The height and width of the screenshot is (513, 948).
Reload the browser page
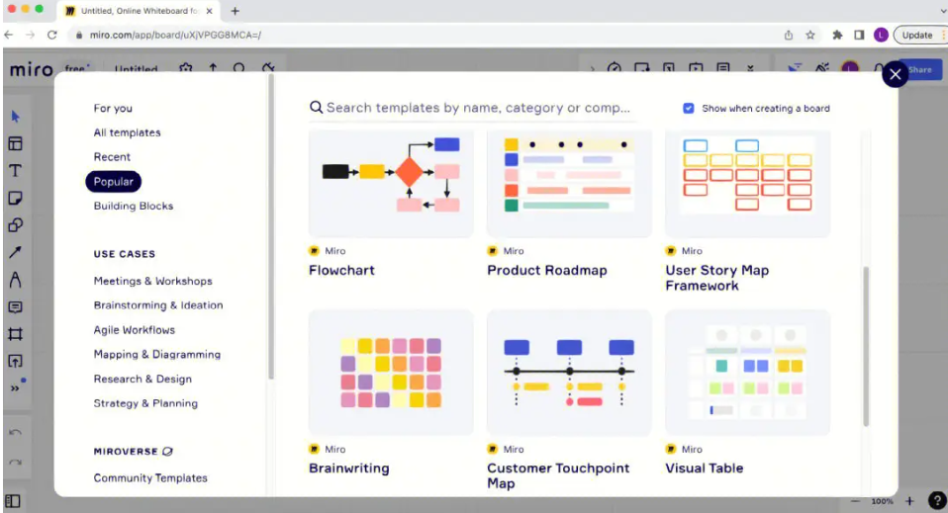[x=52, y=35]
